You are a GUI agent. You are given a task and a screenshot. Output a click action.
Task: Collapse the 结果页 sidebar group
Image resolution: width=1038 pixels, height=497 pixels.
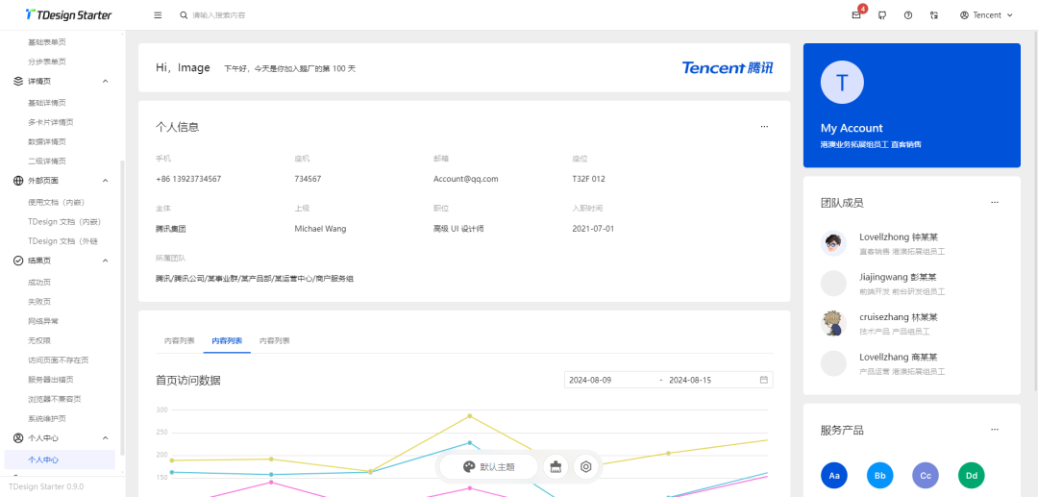[x=105, y=261]
